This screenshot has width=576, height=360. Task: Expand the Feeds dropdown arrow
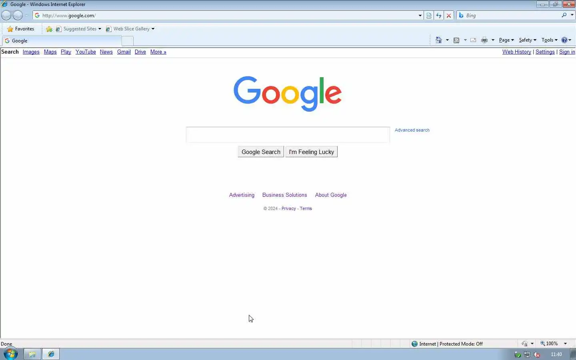tap(465, 40)
